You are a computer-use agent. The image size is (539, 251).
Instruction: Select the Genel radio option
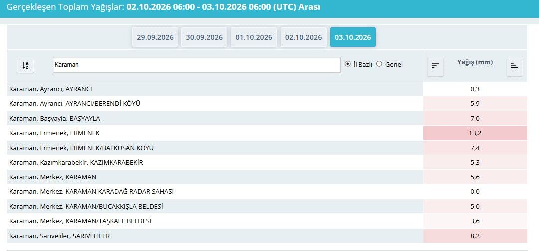[x=379, y=64]
